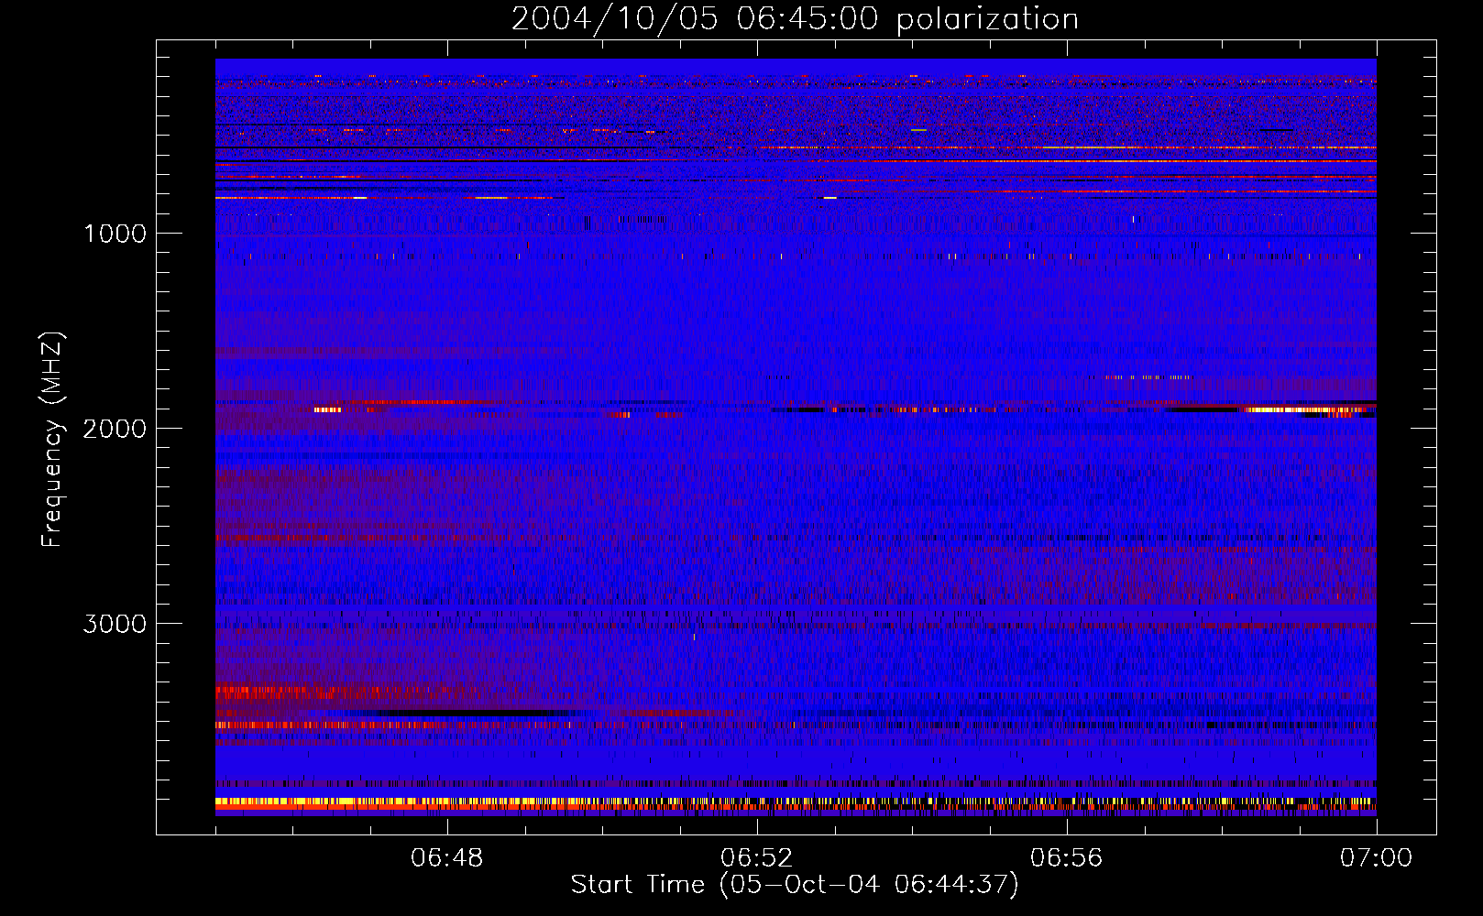Click the plot title "2004/10/05 06:45:00 polarization"
This screenshot has width=1483, height=916.
point(795,19)
